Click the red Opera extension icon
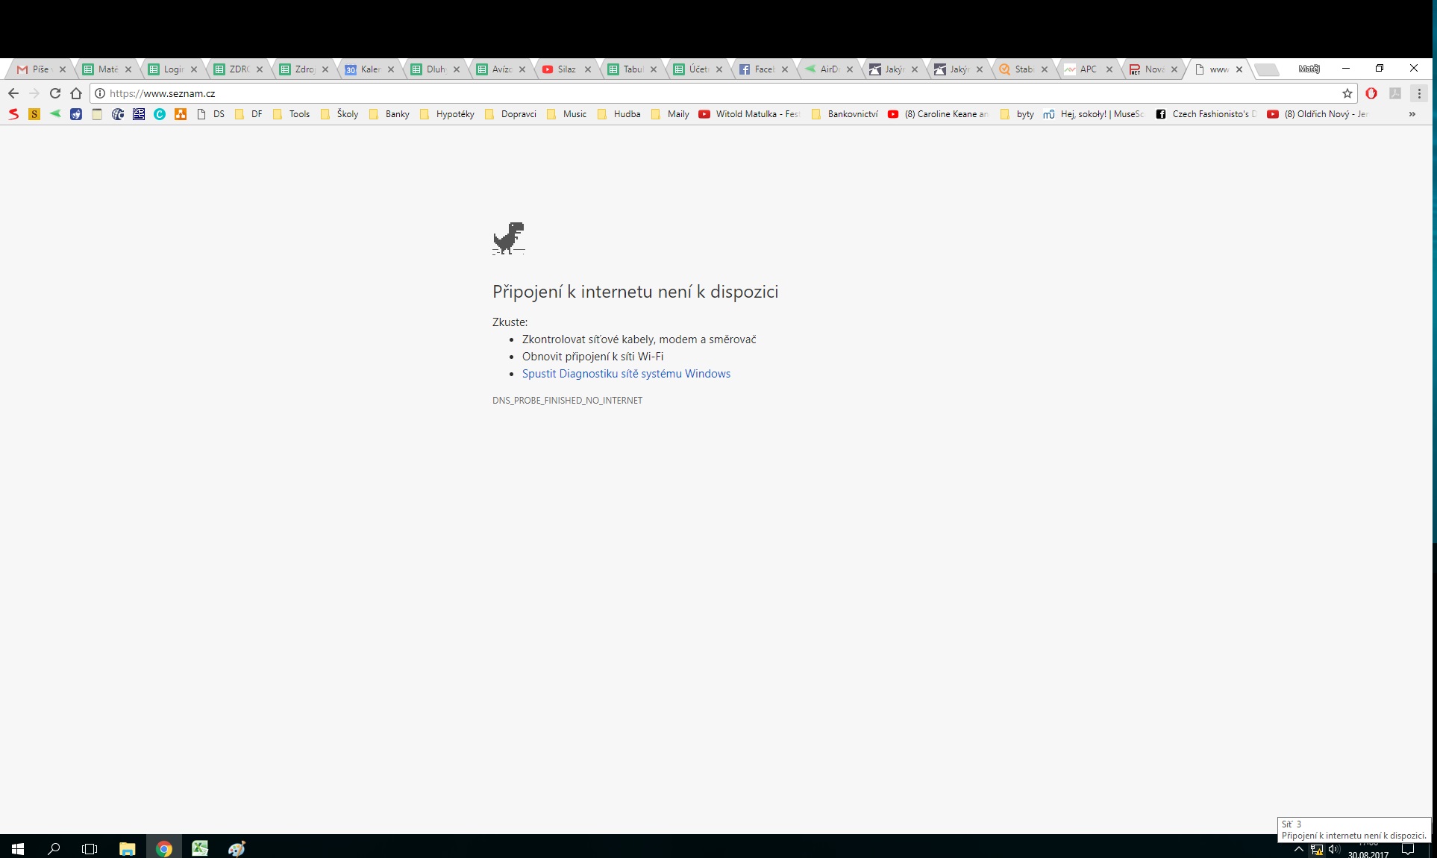 click(1371, 93)
